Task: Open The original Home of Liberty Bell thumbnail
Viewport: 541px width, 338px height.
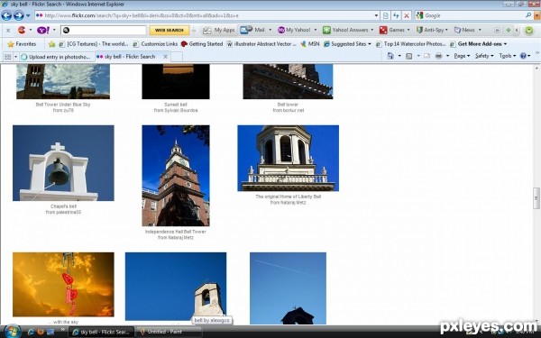Action: [289, 158]
